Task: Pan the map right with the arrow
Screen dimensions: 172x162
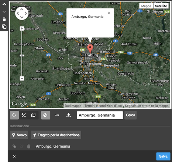Action: click(26, 13)
